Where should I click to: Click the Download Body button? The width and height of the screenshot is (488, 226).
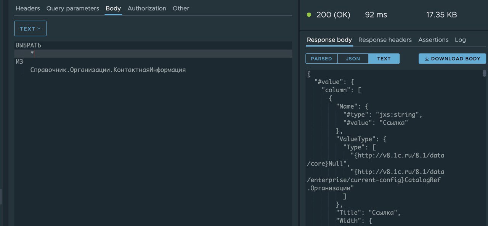pyautogui.click(x=452, y=59)
